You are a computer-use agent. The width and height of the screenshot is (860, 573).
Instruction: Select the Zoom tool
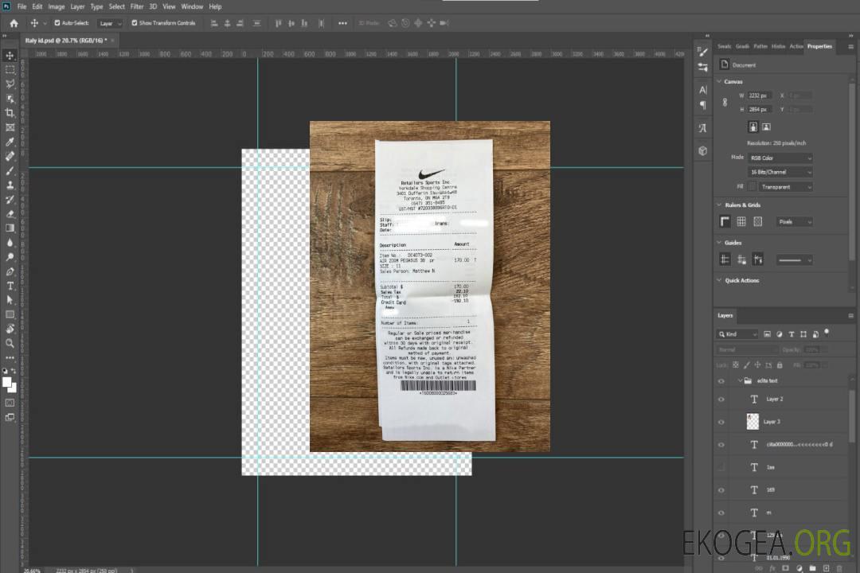tap(10, 343)
